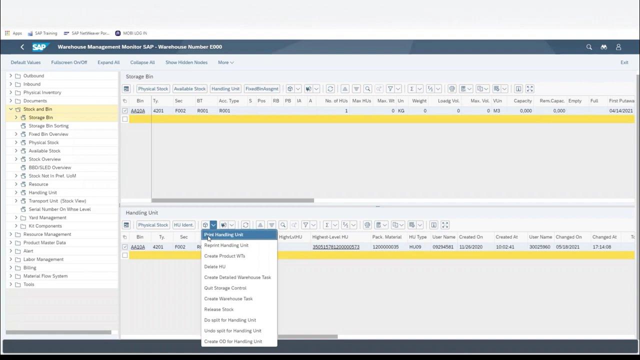Uncheck the AA10A row in Storage Bin table
This screenshot has width=640, height=360.
125,110
